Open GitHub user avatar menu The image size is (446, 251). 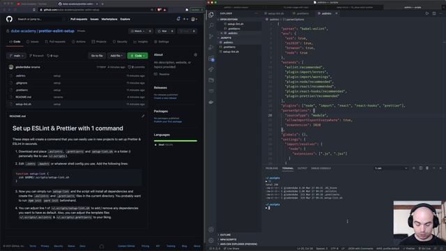[x=194, y=19]
